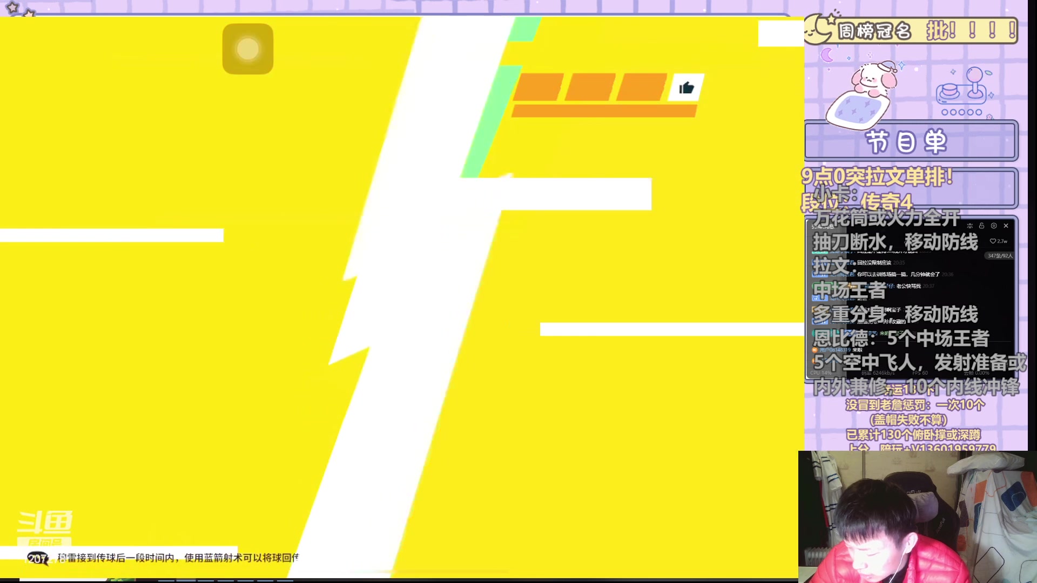Image resolution: width=1037 pixels, height=583 pixels.
Task: Click the scrolling game tip text at bottom
Action: coord(178,558)
